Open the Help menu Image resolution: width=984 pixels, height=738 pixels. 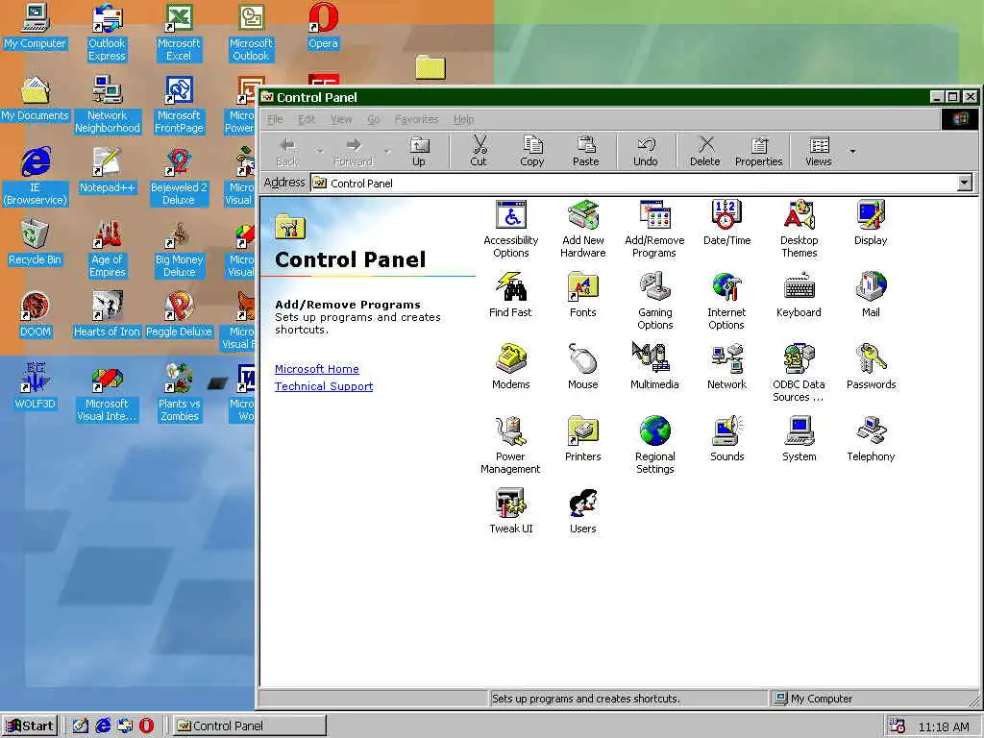coord(464,119)
